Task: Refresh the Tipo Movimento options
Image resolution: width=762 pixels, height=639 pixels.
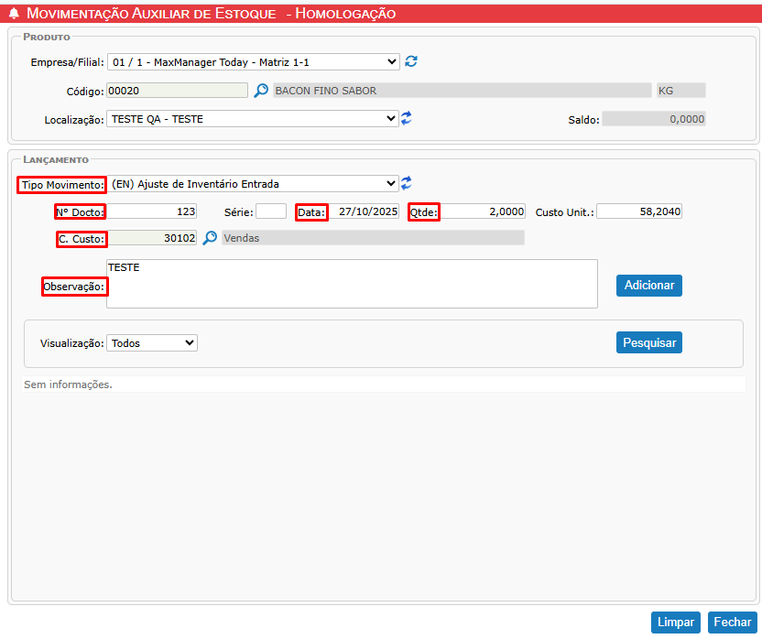Action: 407,183
